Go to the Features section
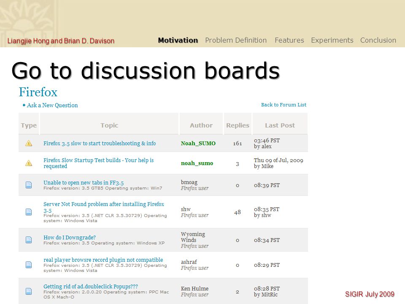The width and height of the screenshot is (405, 304). (x=289, y=41)
